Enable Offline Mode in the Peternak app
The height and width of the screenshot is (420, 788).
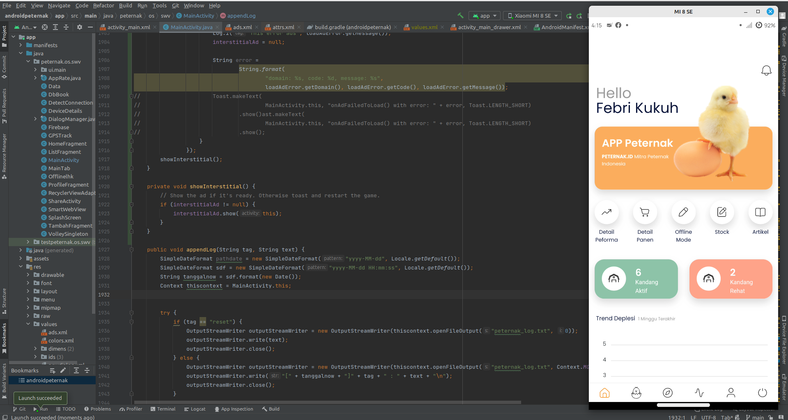tap(683, 212)
